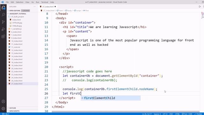Click Ln 26, Col 17 status bar entry

tap(147, 114)
